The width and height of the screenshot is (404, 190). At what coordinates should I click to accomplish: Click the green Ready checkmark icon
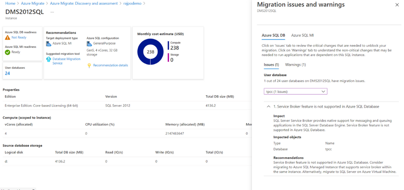point(7,52)
